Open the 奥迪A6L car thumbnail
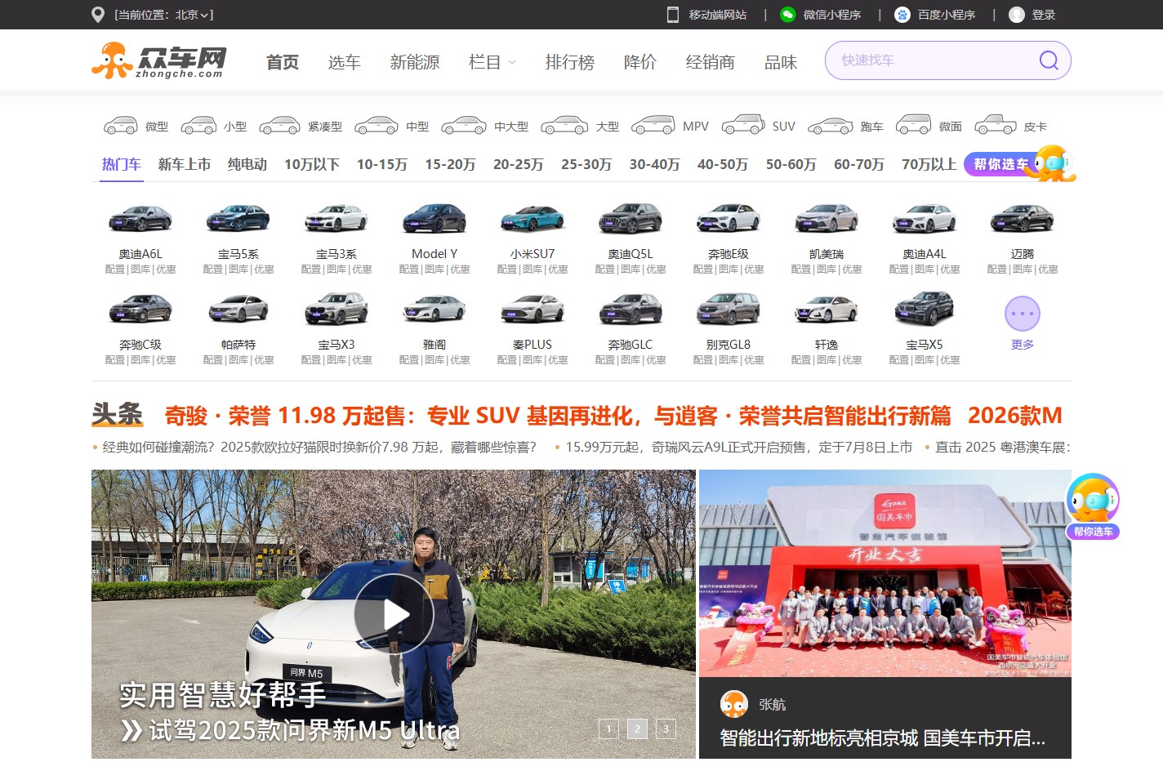The height and width of the screenshot is (762, 1163). coord(140,219)
